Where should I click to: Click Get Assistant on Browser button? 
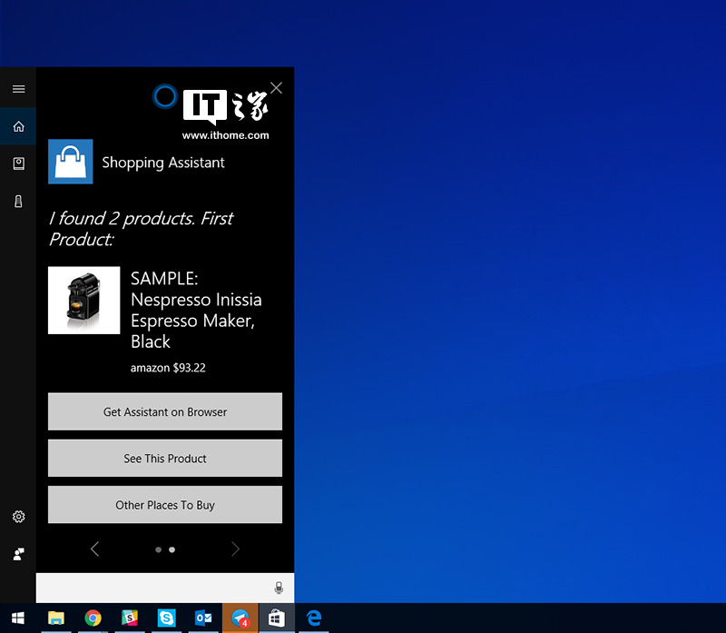(x=165, y=411)
